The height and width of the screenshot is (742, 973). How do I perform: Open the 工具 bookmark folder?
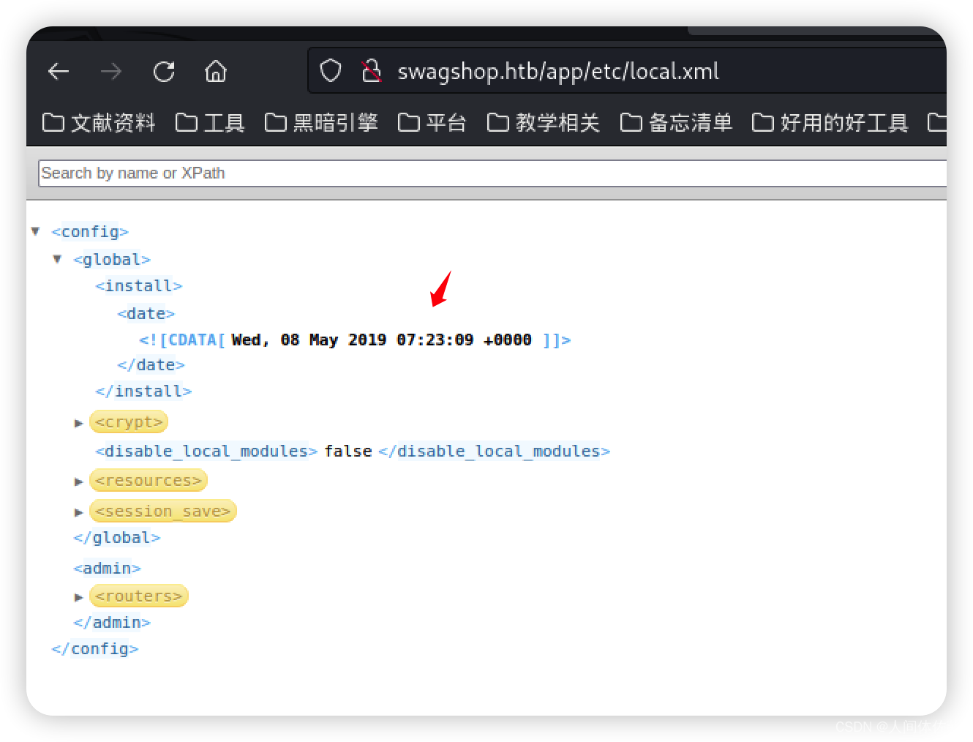point(211,122)
